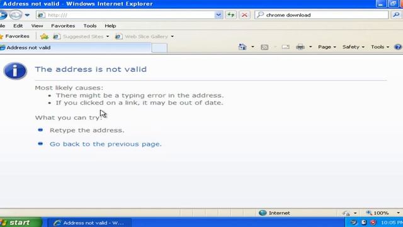Click the RSS Feeds icon

tap(264, 47)
